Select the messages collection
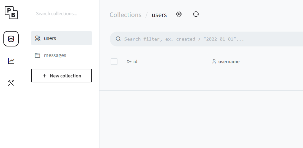 (55, 55)
